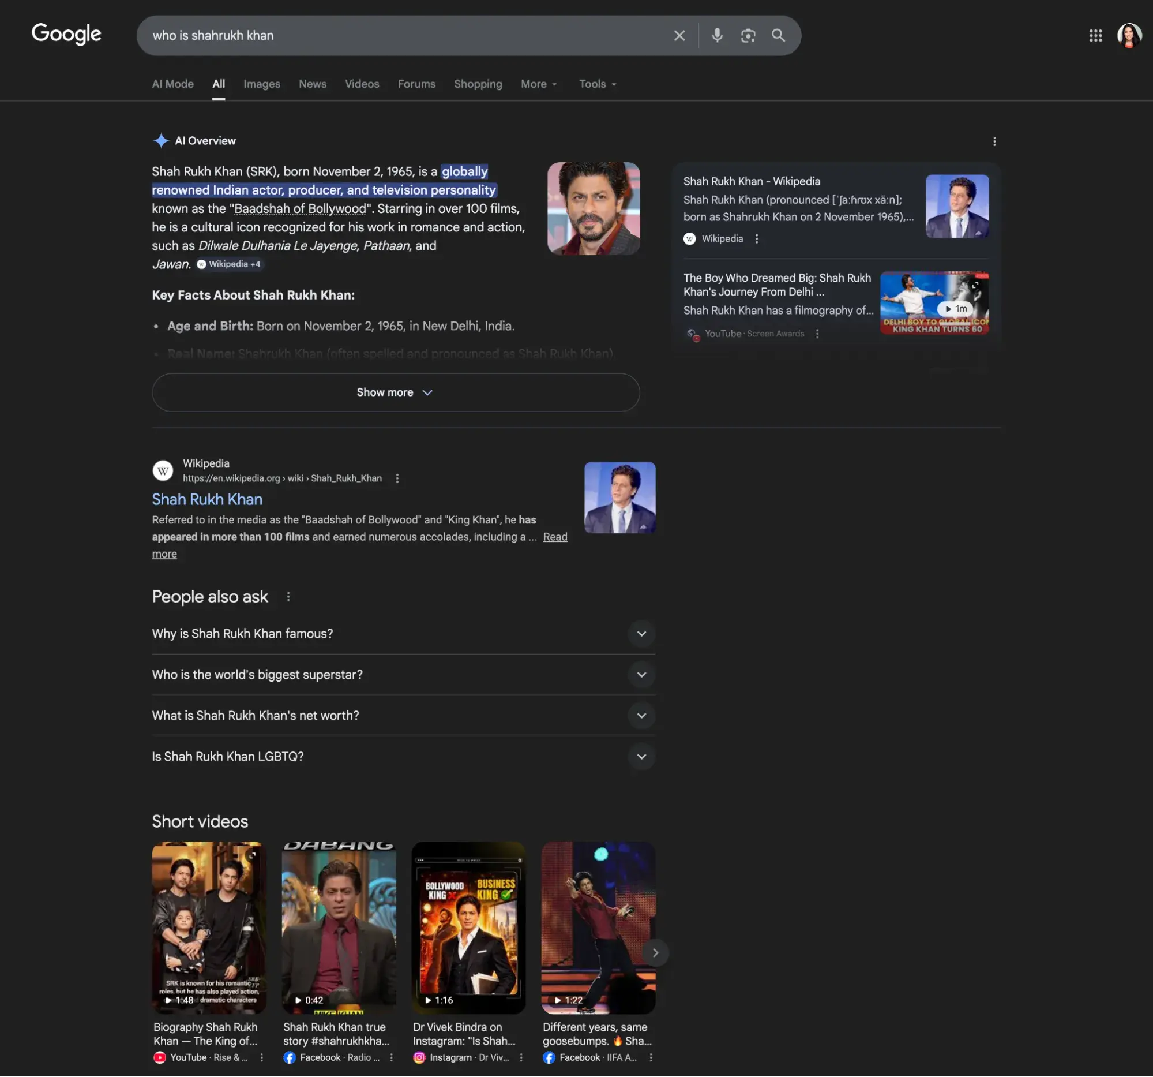The height and width of the screenshot is (1077, 1153).
Task: Open the More tab dropdown
Action: [538, 84]
